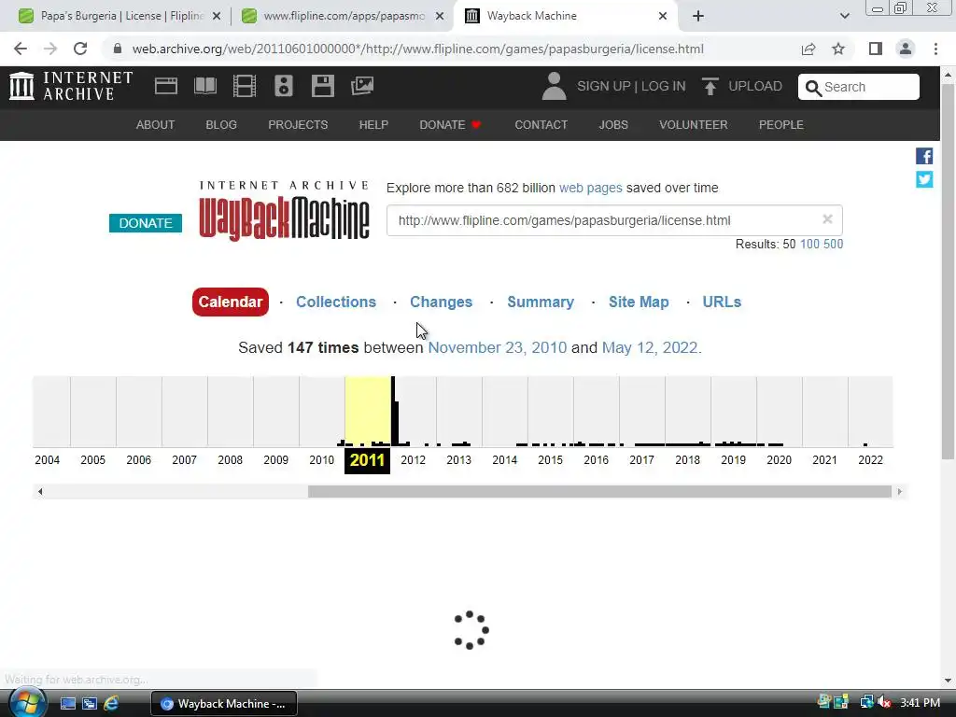This screenshot has width=956, height=717.
Task: Open the Video film strip icon
Action: point(245,86)
